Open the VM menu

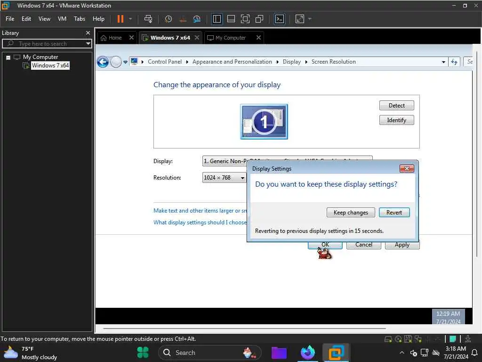click(62, 19)
